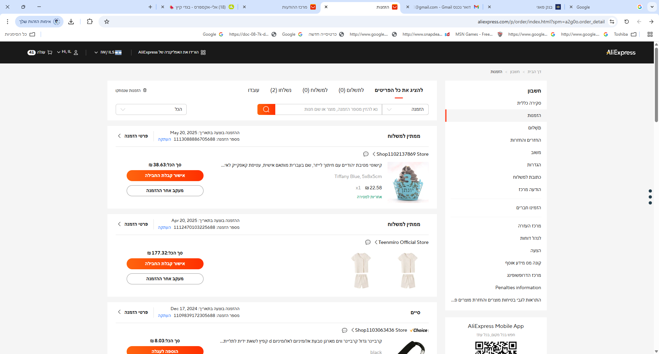Screen dimensions: 659x354
Task: Open the browser extensions puzzle icon
Action: pos(90,22)
